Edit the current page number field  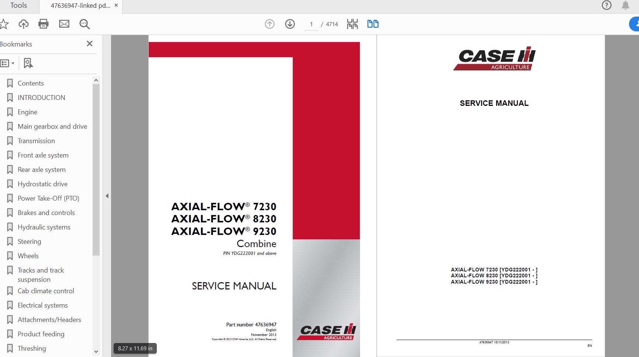point(311,24)
